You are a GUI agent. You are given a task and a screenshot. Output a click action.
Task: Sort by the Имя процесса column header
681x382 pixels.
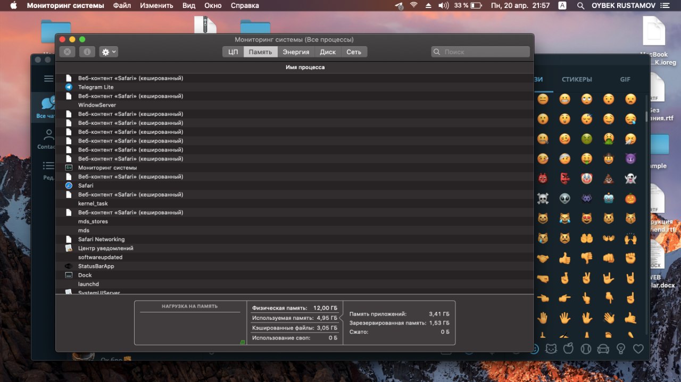(x=305, y=67)
